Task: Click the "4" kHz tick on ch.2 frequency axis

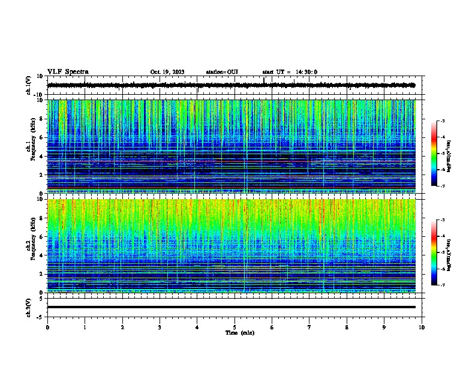Action: (41, 255)
